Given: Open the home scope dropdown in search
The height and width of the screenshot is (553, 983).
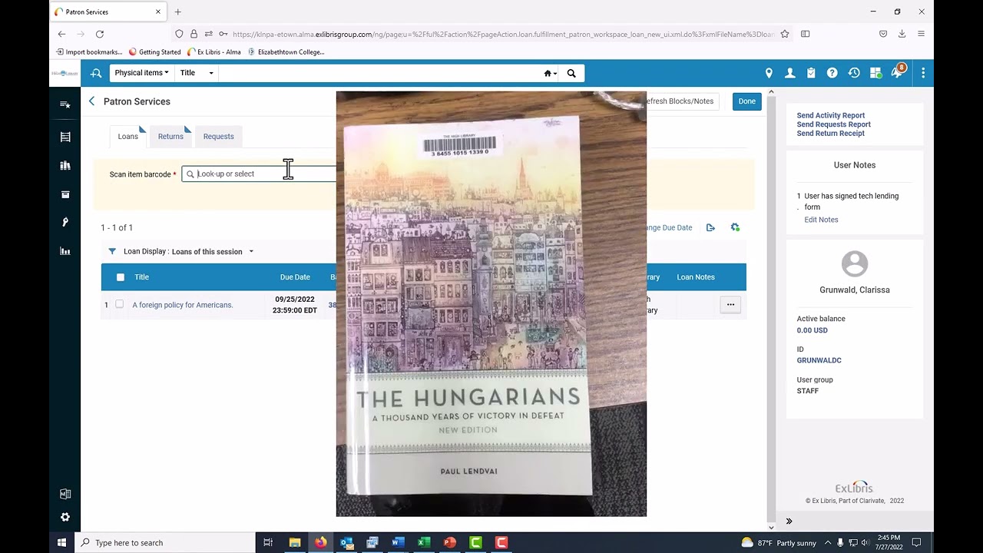Looking at the screenshot, I should coord(550,73).
